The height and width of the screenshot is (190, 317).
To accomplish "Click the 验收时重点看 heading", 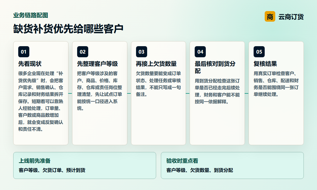I will point(182,161).
